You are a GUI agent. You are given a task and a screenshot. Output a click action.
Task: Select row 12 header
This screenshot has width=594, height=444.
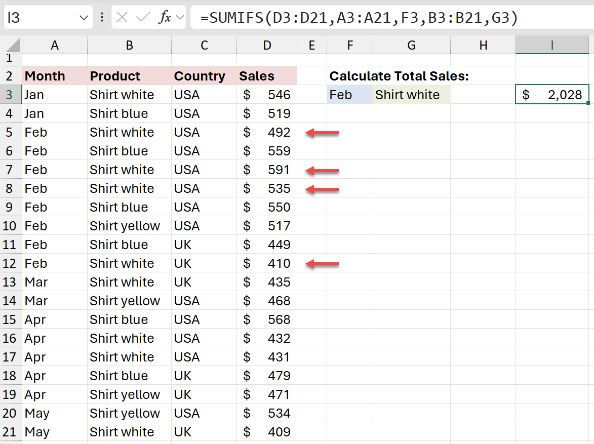coord(11,263)
